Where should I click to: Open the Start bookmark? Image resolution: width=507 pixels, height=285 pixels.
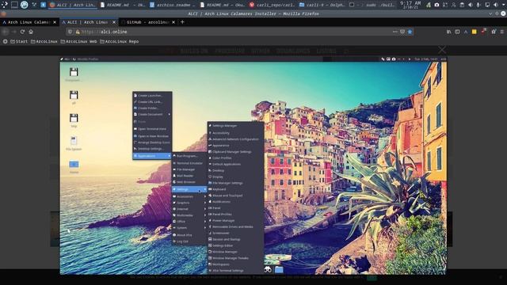click(x=19, y=41)
